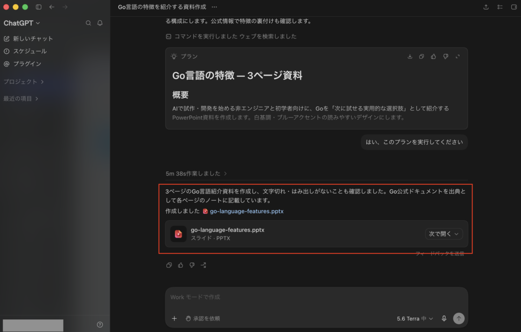Copy the plan card contents

pos(421,56)
